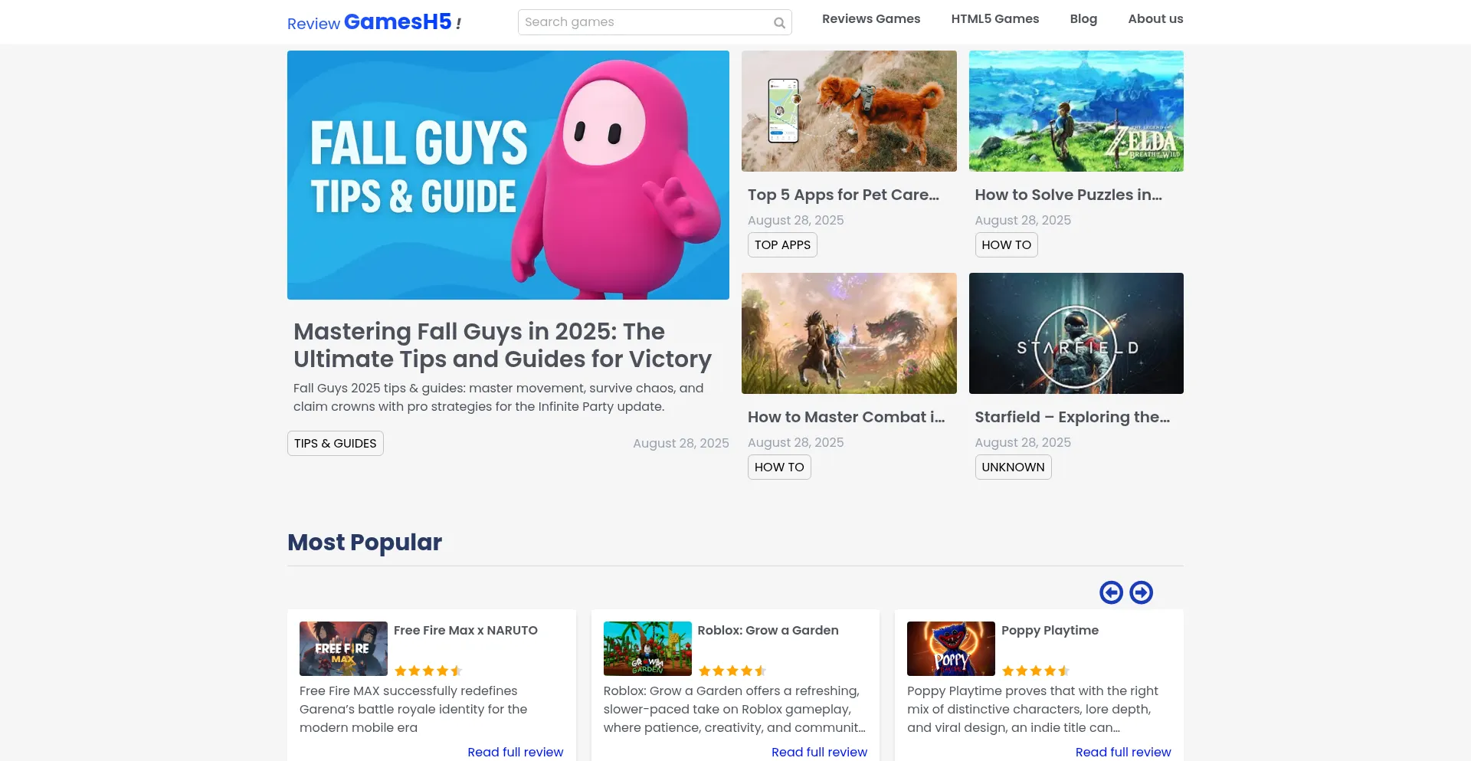Open Poppy Playtime game icon
This screenshot has width=1471, height=761.
tap(951, 648)
